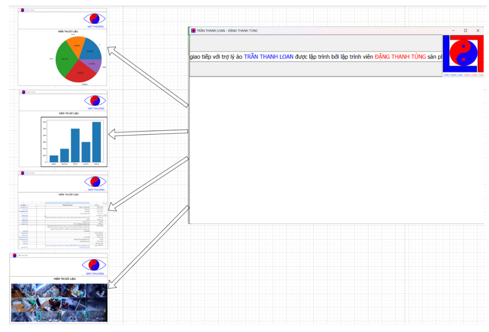Maximize the TRẦN THANH LOAN assistant window
Viewport: 489px width, 332px height.
[x=465, y=31]
